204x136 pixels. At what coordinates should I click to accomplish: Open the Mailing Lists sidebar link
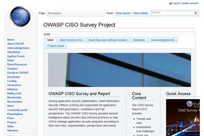pos(14,94)
